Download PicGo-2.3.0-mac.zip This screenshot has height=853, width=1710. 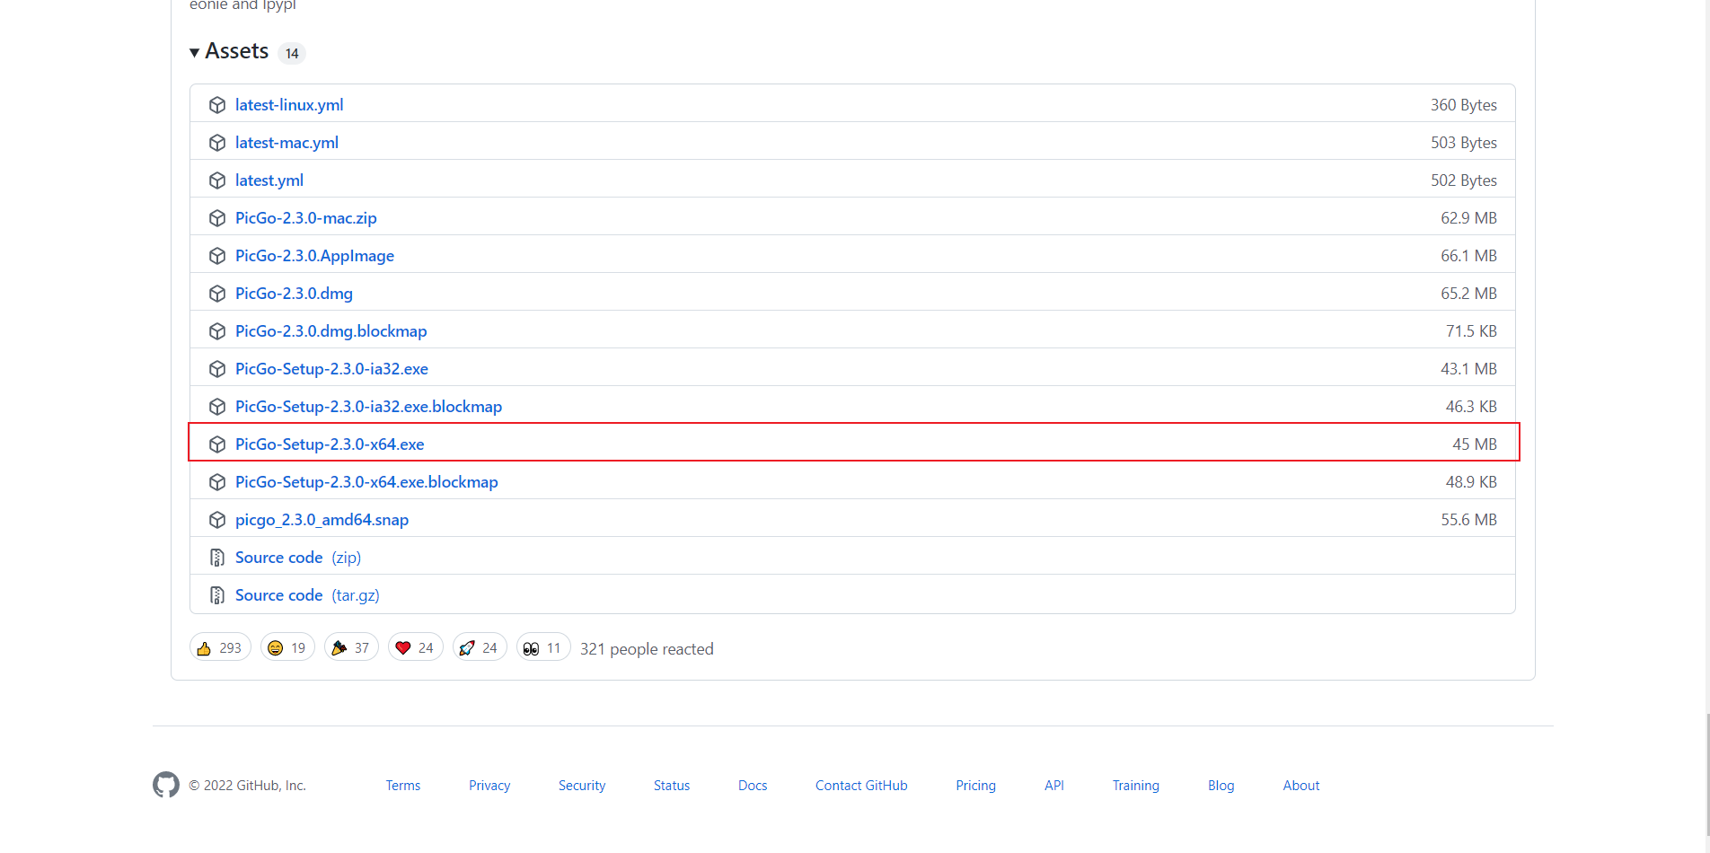click(x=306, y=218)
